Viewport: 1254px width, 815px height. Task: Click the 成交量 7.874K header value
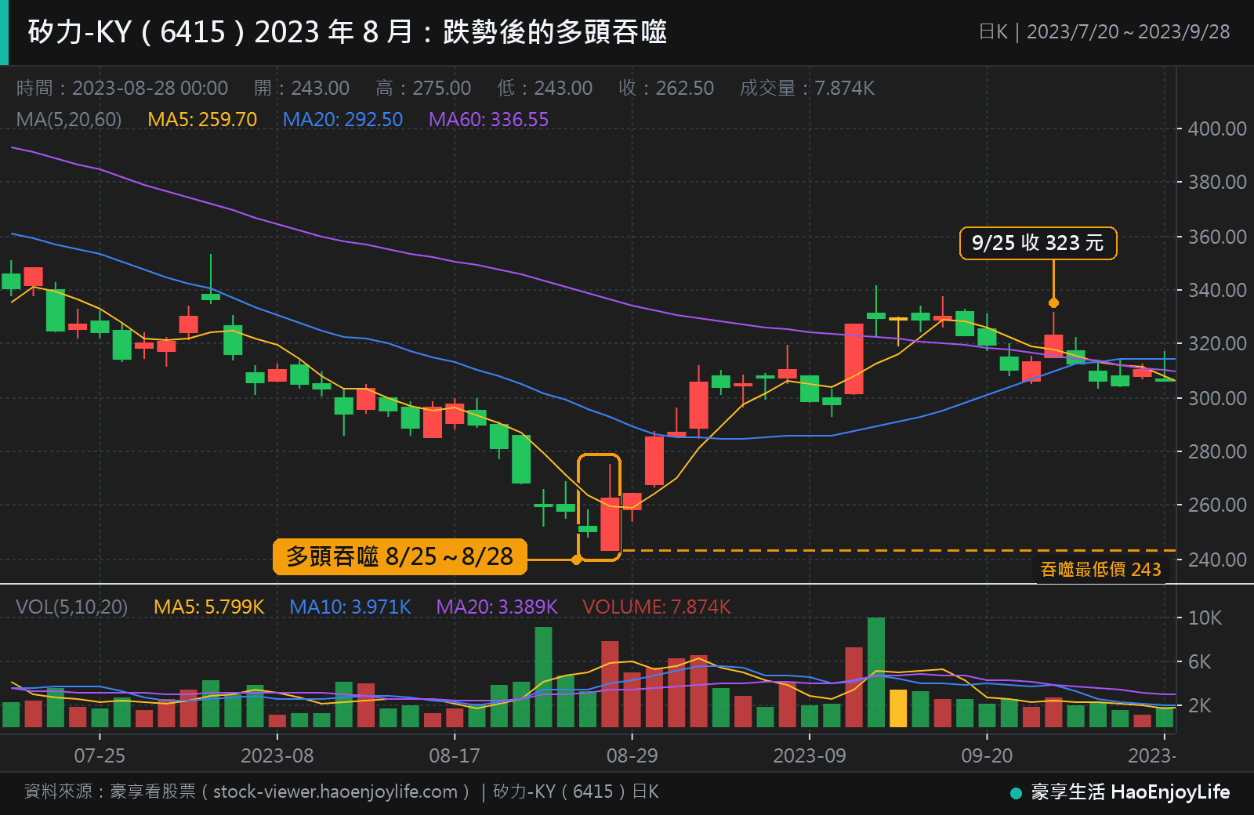[x=806, y=88]
